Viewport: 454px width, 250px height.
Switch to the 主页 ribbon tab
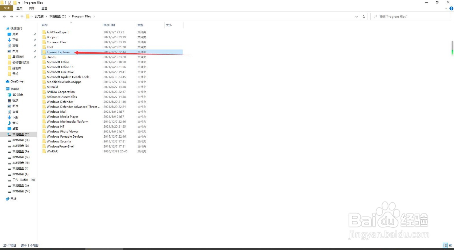pyautogui.click(x=19, y=8)
